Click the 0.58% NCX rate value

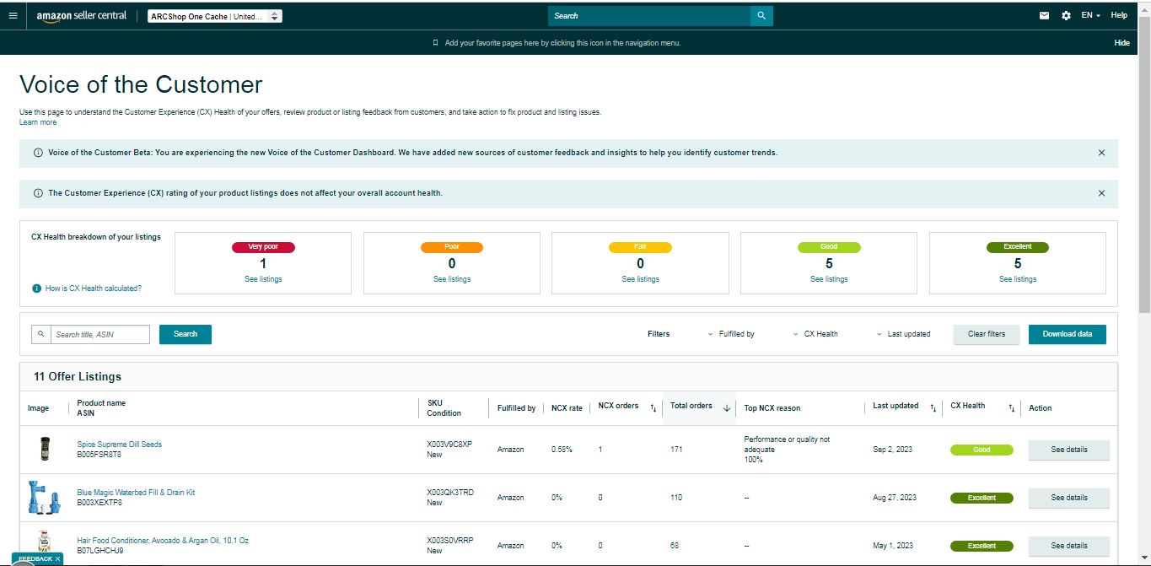[x=562, y=450]
